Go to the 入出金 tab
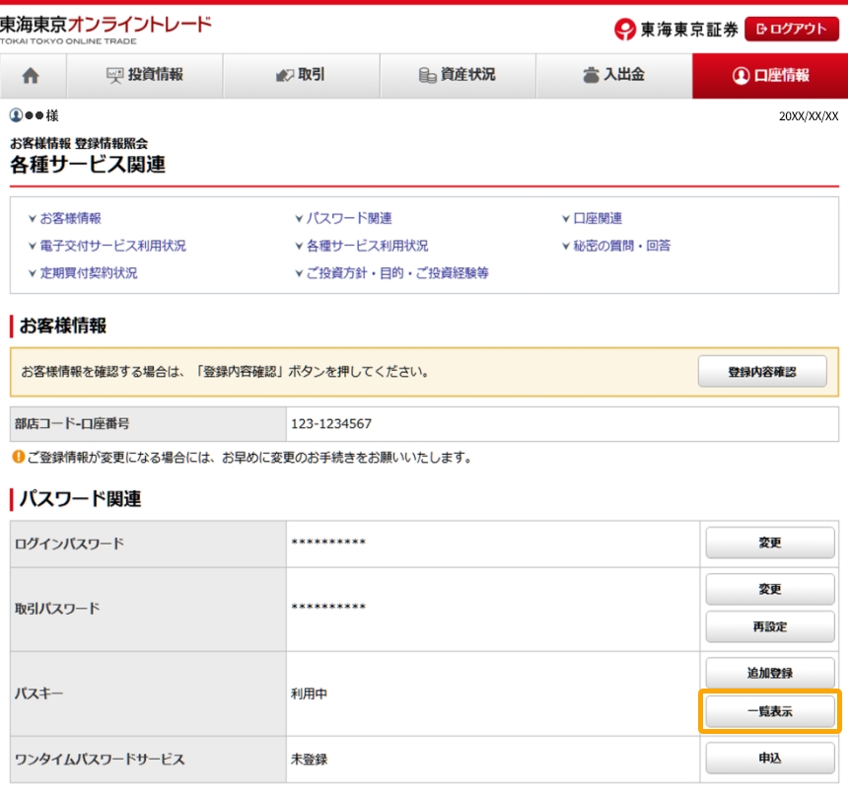This screenshot has height=802, width=848. [613, 76]
